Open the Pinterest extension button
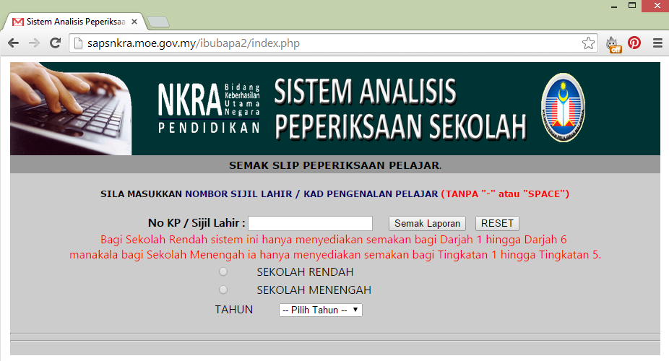The width and height of the screenshot is (669, 361). [634, 43]
